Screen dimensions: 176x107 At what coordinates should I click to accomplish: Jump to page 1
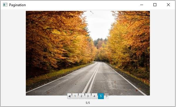[75, 96]
